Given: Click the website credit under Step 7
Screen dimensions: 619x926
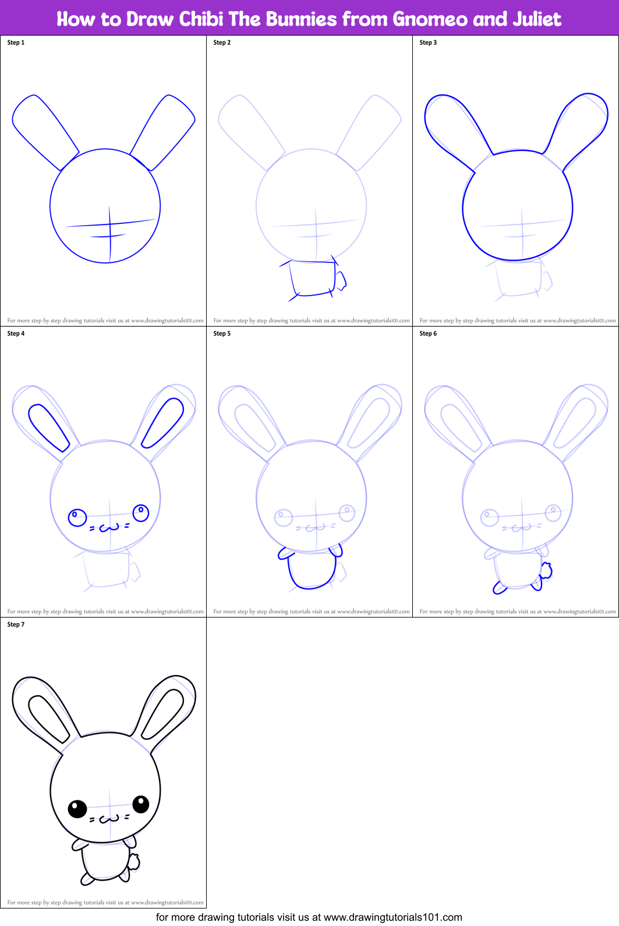Looking at the screenshot, I should [105, 903].
